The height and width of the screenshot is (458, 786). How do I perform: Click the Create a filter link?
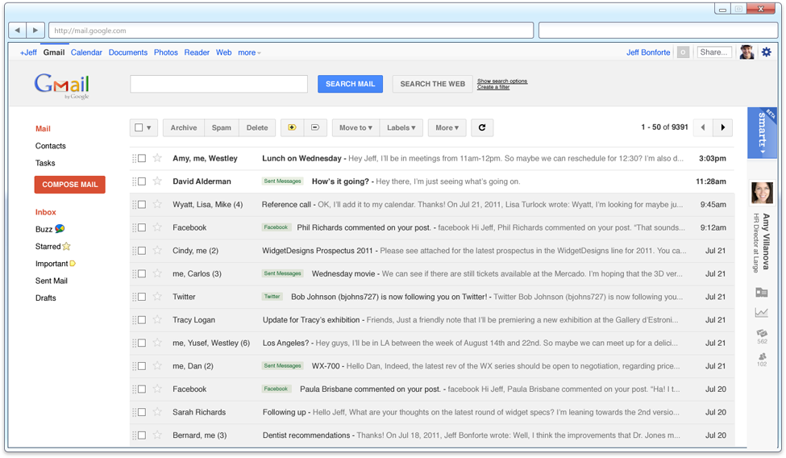point(493,87)
